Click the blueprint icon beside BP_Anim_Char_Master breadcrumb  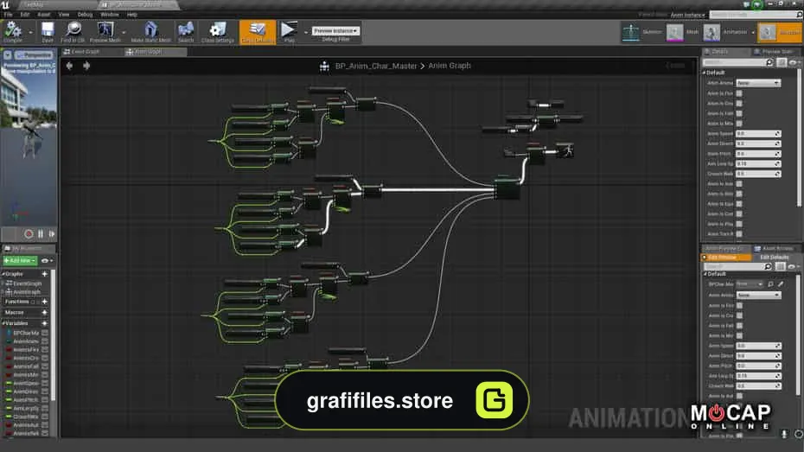[324, 66]
